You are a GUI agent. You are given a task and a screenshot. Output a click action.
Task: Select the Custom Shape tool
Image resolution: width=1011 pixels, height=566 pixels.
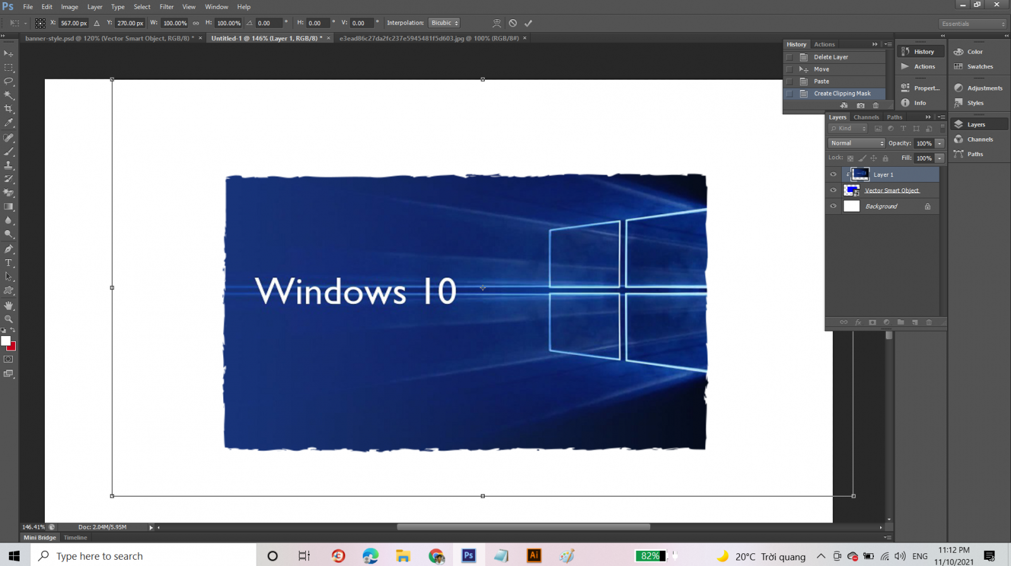(9, 291)
